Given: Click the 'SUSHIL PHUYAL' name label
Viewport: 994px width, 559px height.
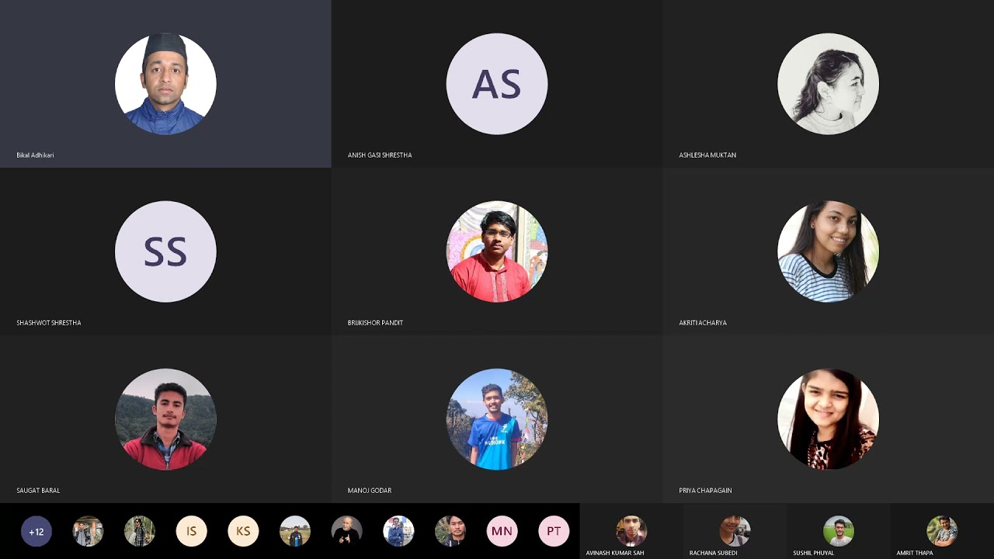Looking at the screenshot, I should coord(814,553).
